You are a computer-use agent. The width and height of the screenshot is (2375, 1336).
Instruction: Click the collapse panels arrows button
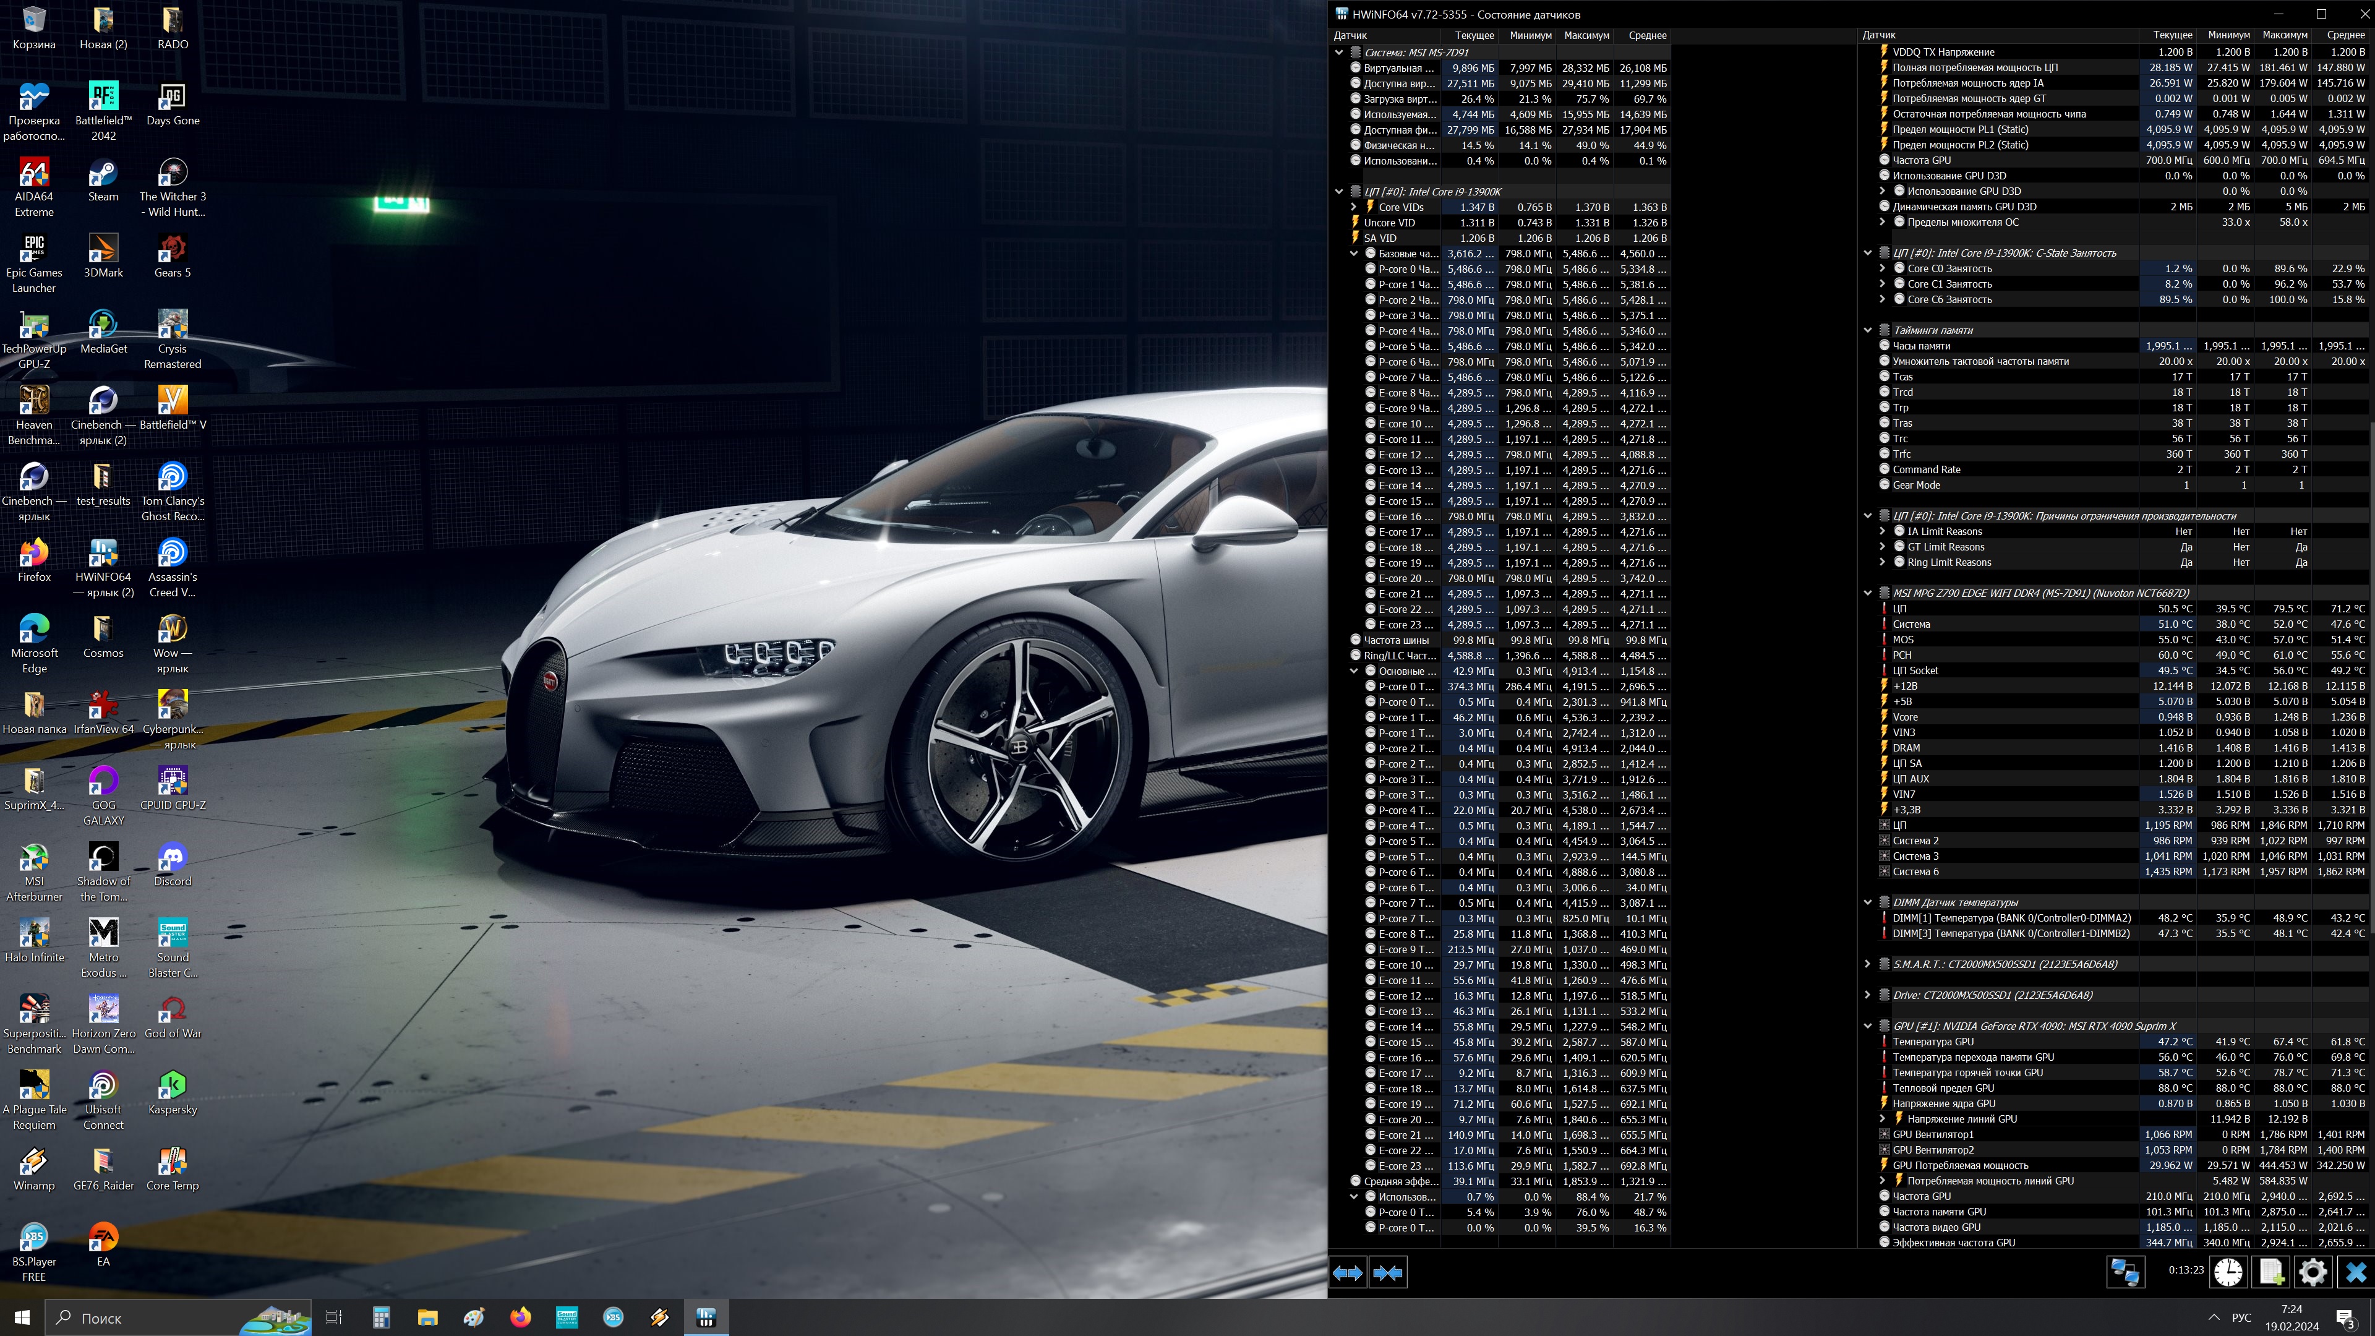coord(1387,1272)
